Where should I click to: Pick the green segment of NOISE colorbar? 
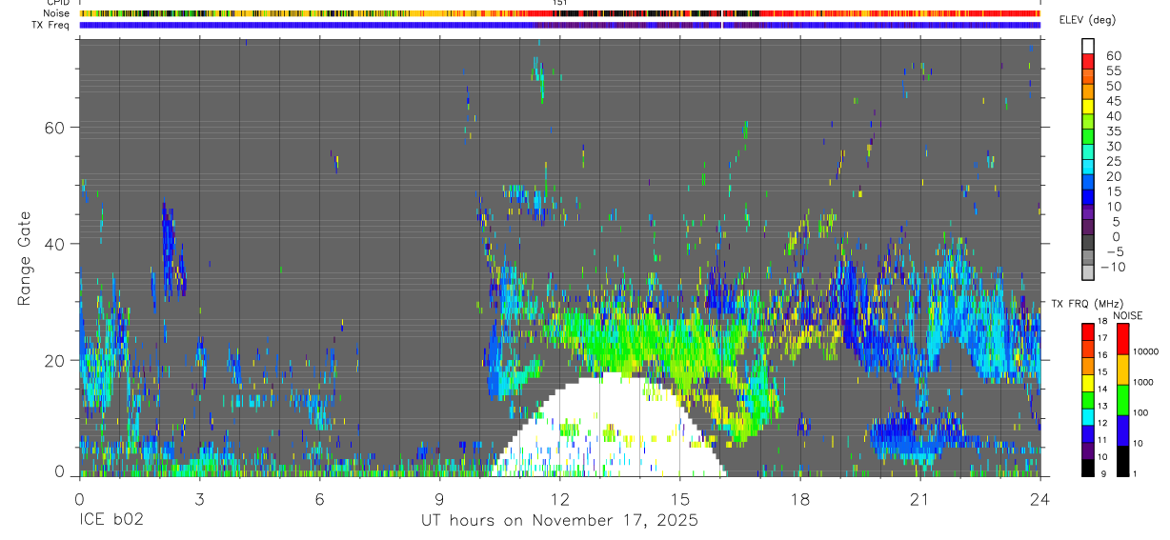click(1121, 400)
